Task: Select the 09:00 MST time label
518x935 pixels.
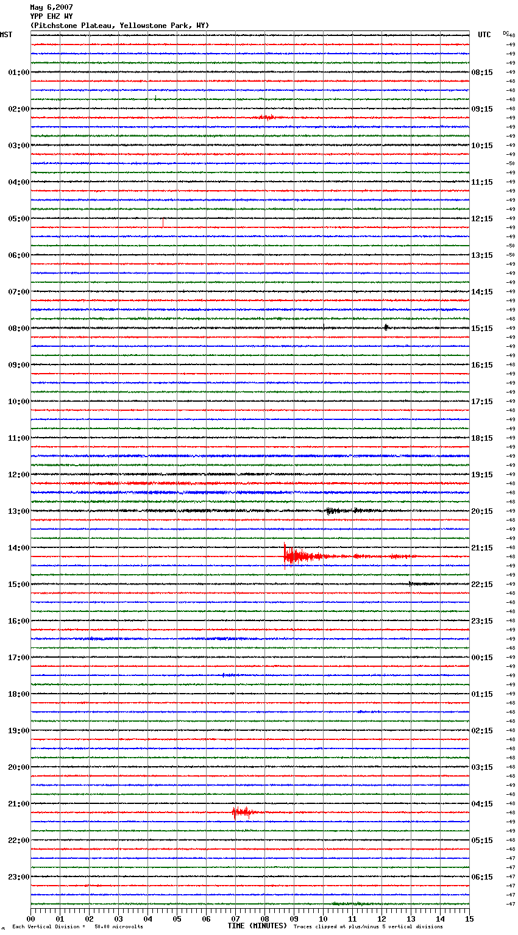Action: [x=19, y=365]
